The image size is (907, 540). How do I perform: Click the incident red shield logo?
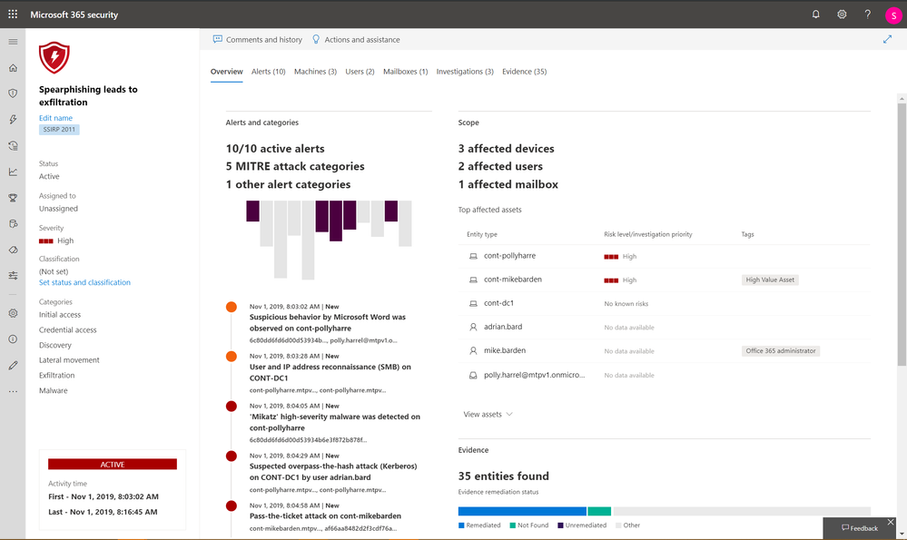[54, 57]
